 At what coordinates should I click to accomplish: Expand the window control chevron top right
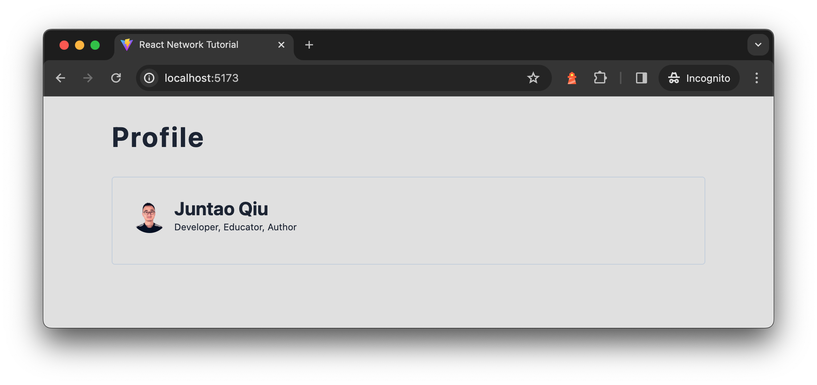tap(758, 45)
